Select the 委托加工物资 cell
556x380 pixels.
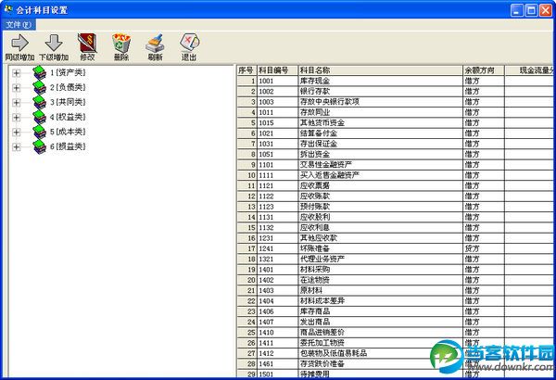[x=381, y=343]
